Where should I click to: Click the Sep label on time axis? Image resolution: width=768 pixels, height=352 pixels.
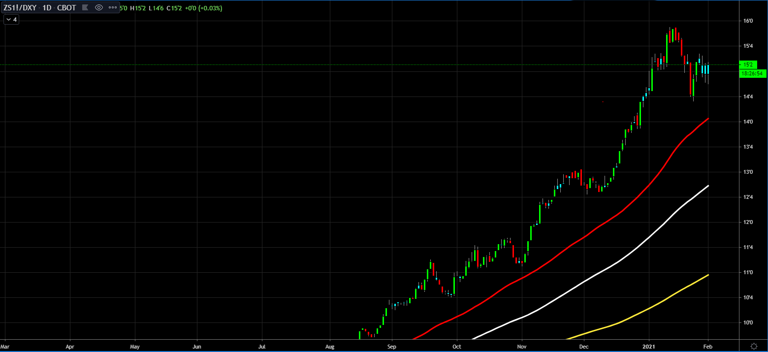[x=392, y=346]
